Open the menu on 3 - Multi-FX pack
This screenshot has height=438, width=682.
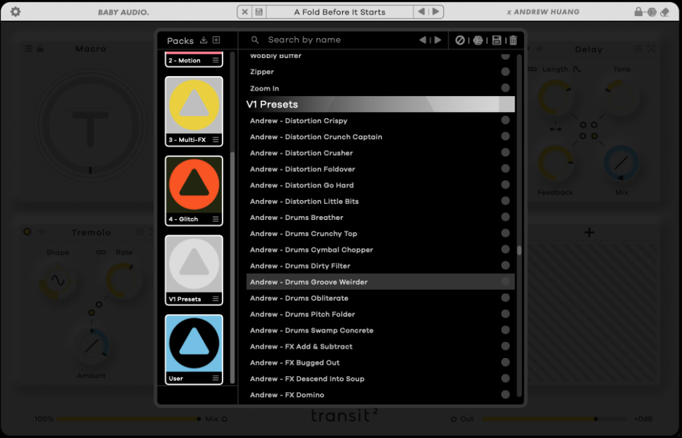(x=215, y=140)
